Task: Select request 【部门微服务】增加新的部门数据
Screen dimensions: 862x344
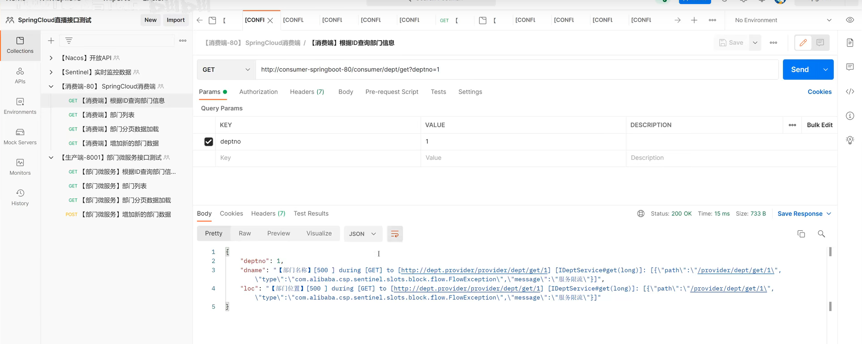Action: tap(117, 214)
